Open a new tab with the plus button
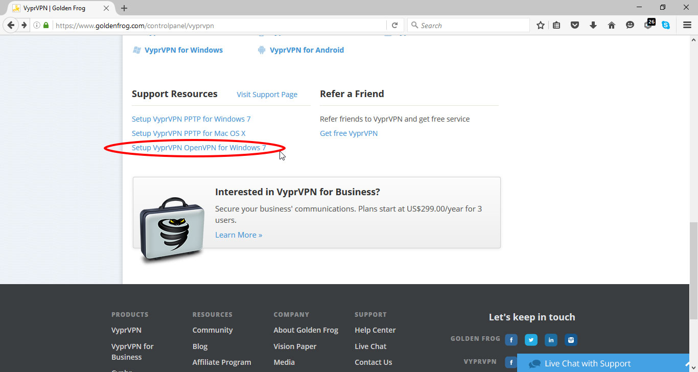This screenshot has height=372, width=698. coord(124,8)
